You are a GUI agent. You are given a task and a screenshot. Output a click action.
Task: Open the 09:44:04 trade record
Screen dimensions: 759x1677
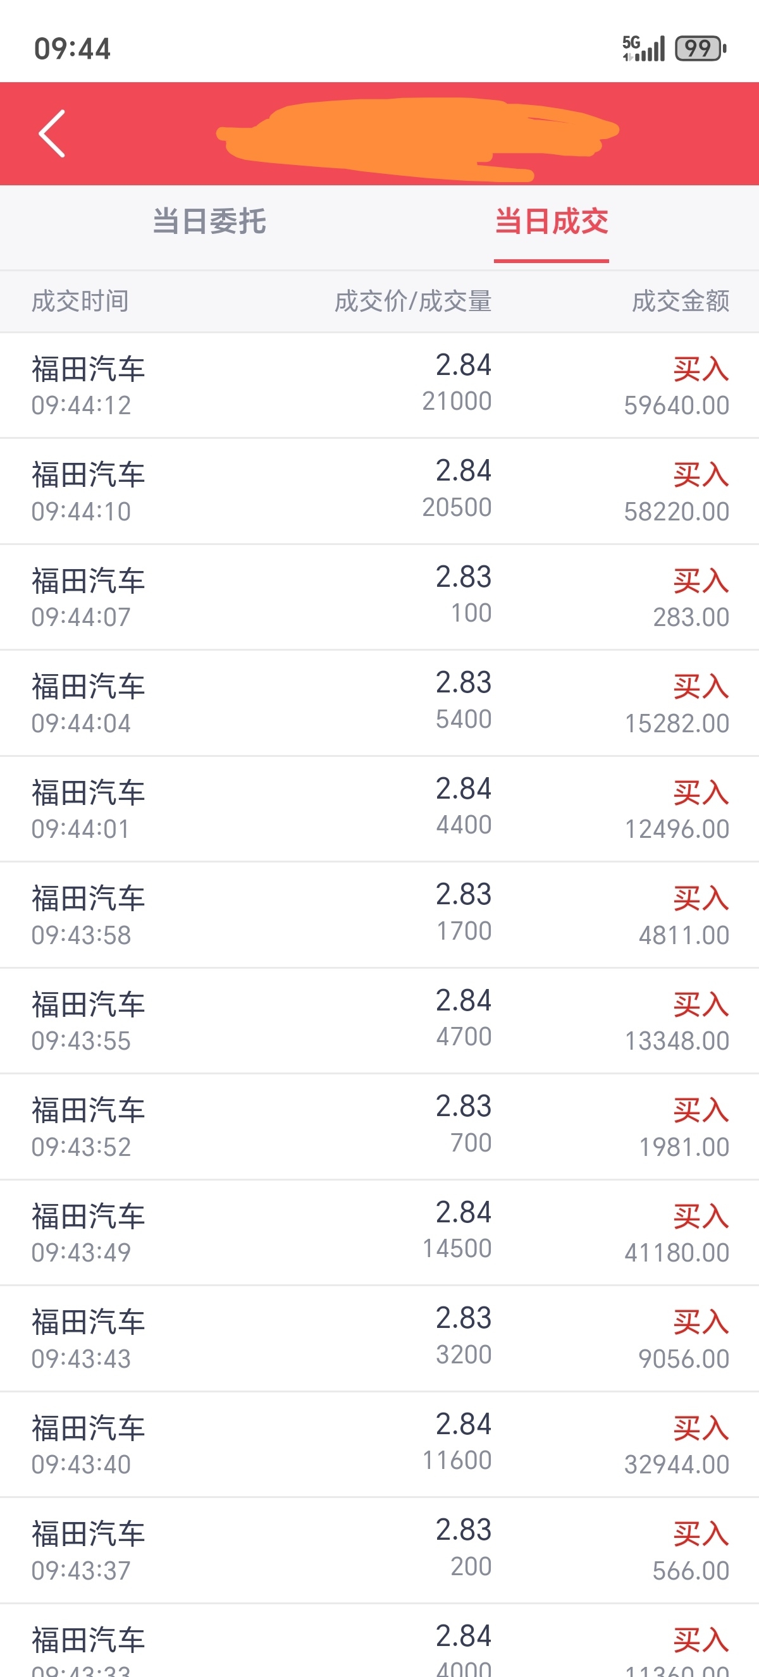[379, 703]
